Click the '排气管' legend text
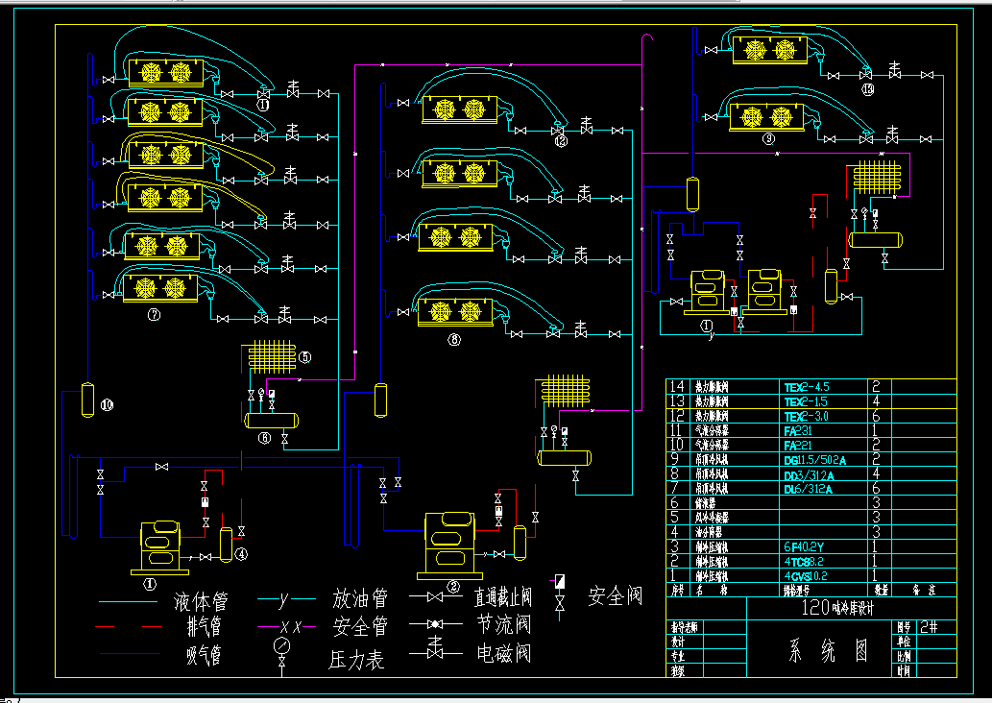 204,626
